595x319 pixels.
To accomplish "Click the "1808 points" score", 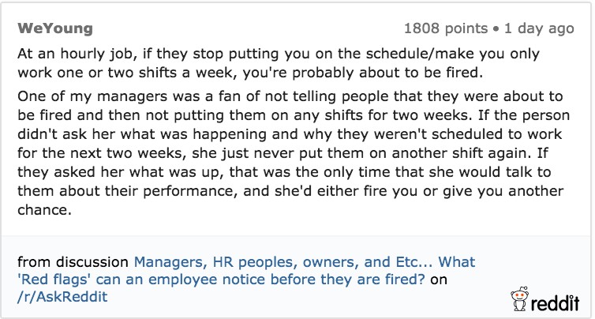I will pos(445,29).
